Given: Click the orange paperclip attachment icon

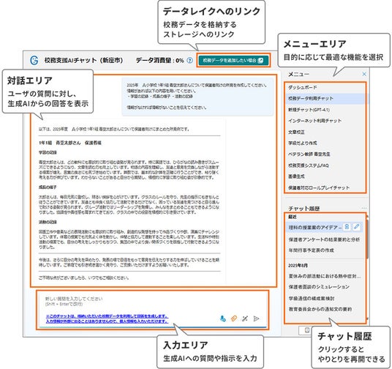Looking at the screenshot, I should [x=234, y=318].
